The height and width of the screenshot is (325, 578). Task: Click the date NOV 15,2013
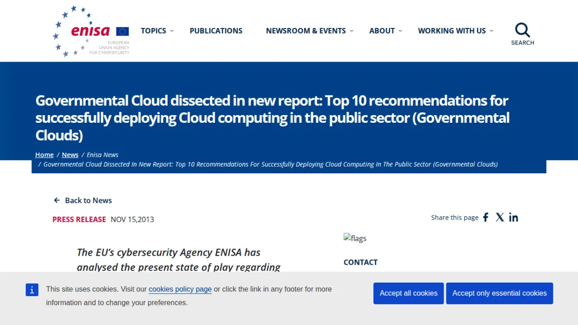click(x=132, y=219)
